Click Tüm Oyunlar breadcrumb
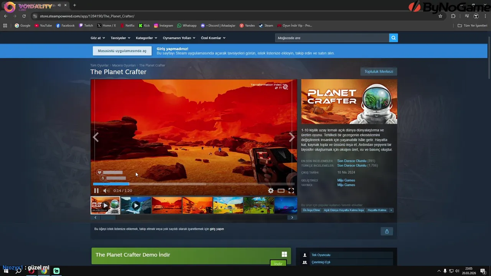The height and width of the screenshot is (276, 491). [99, 66]
